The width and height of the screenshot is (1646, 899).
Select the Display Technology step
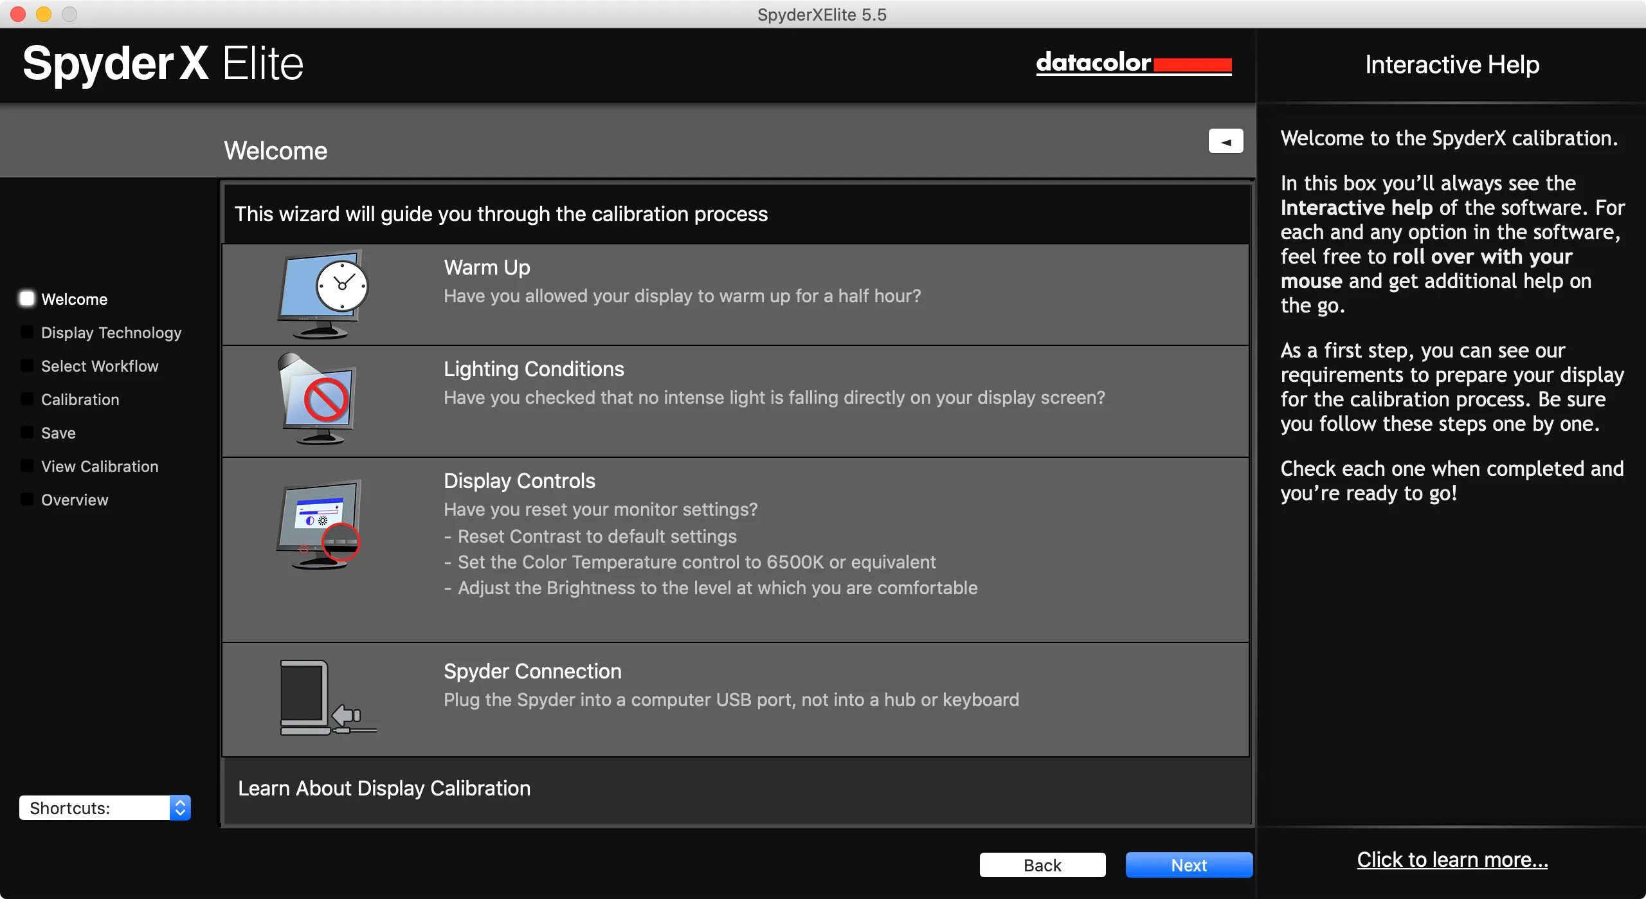[x=111, y=332]
